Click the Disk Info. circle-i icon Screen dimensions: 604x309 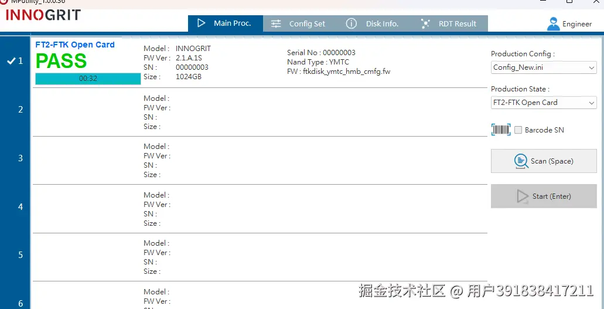(351, 23)
